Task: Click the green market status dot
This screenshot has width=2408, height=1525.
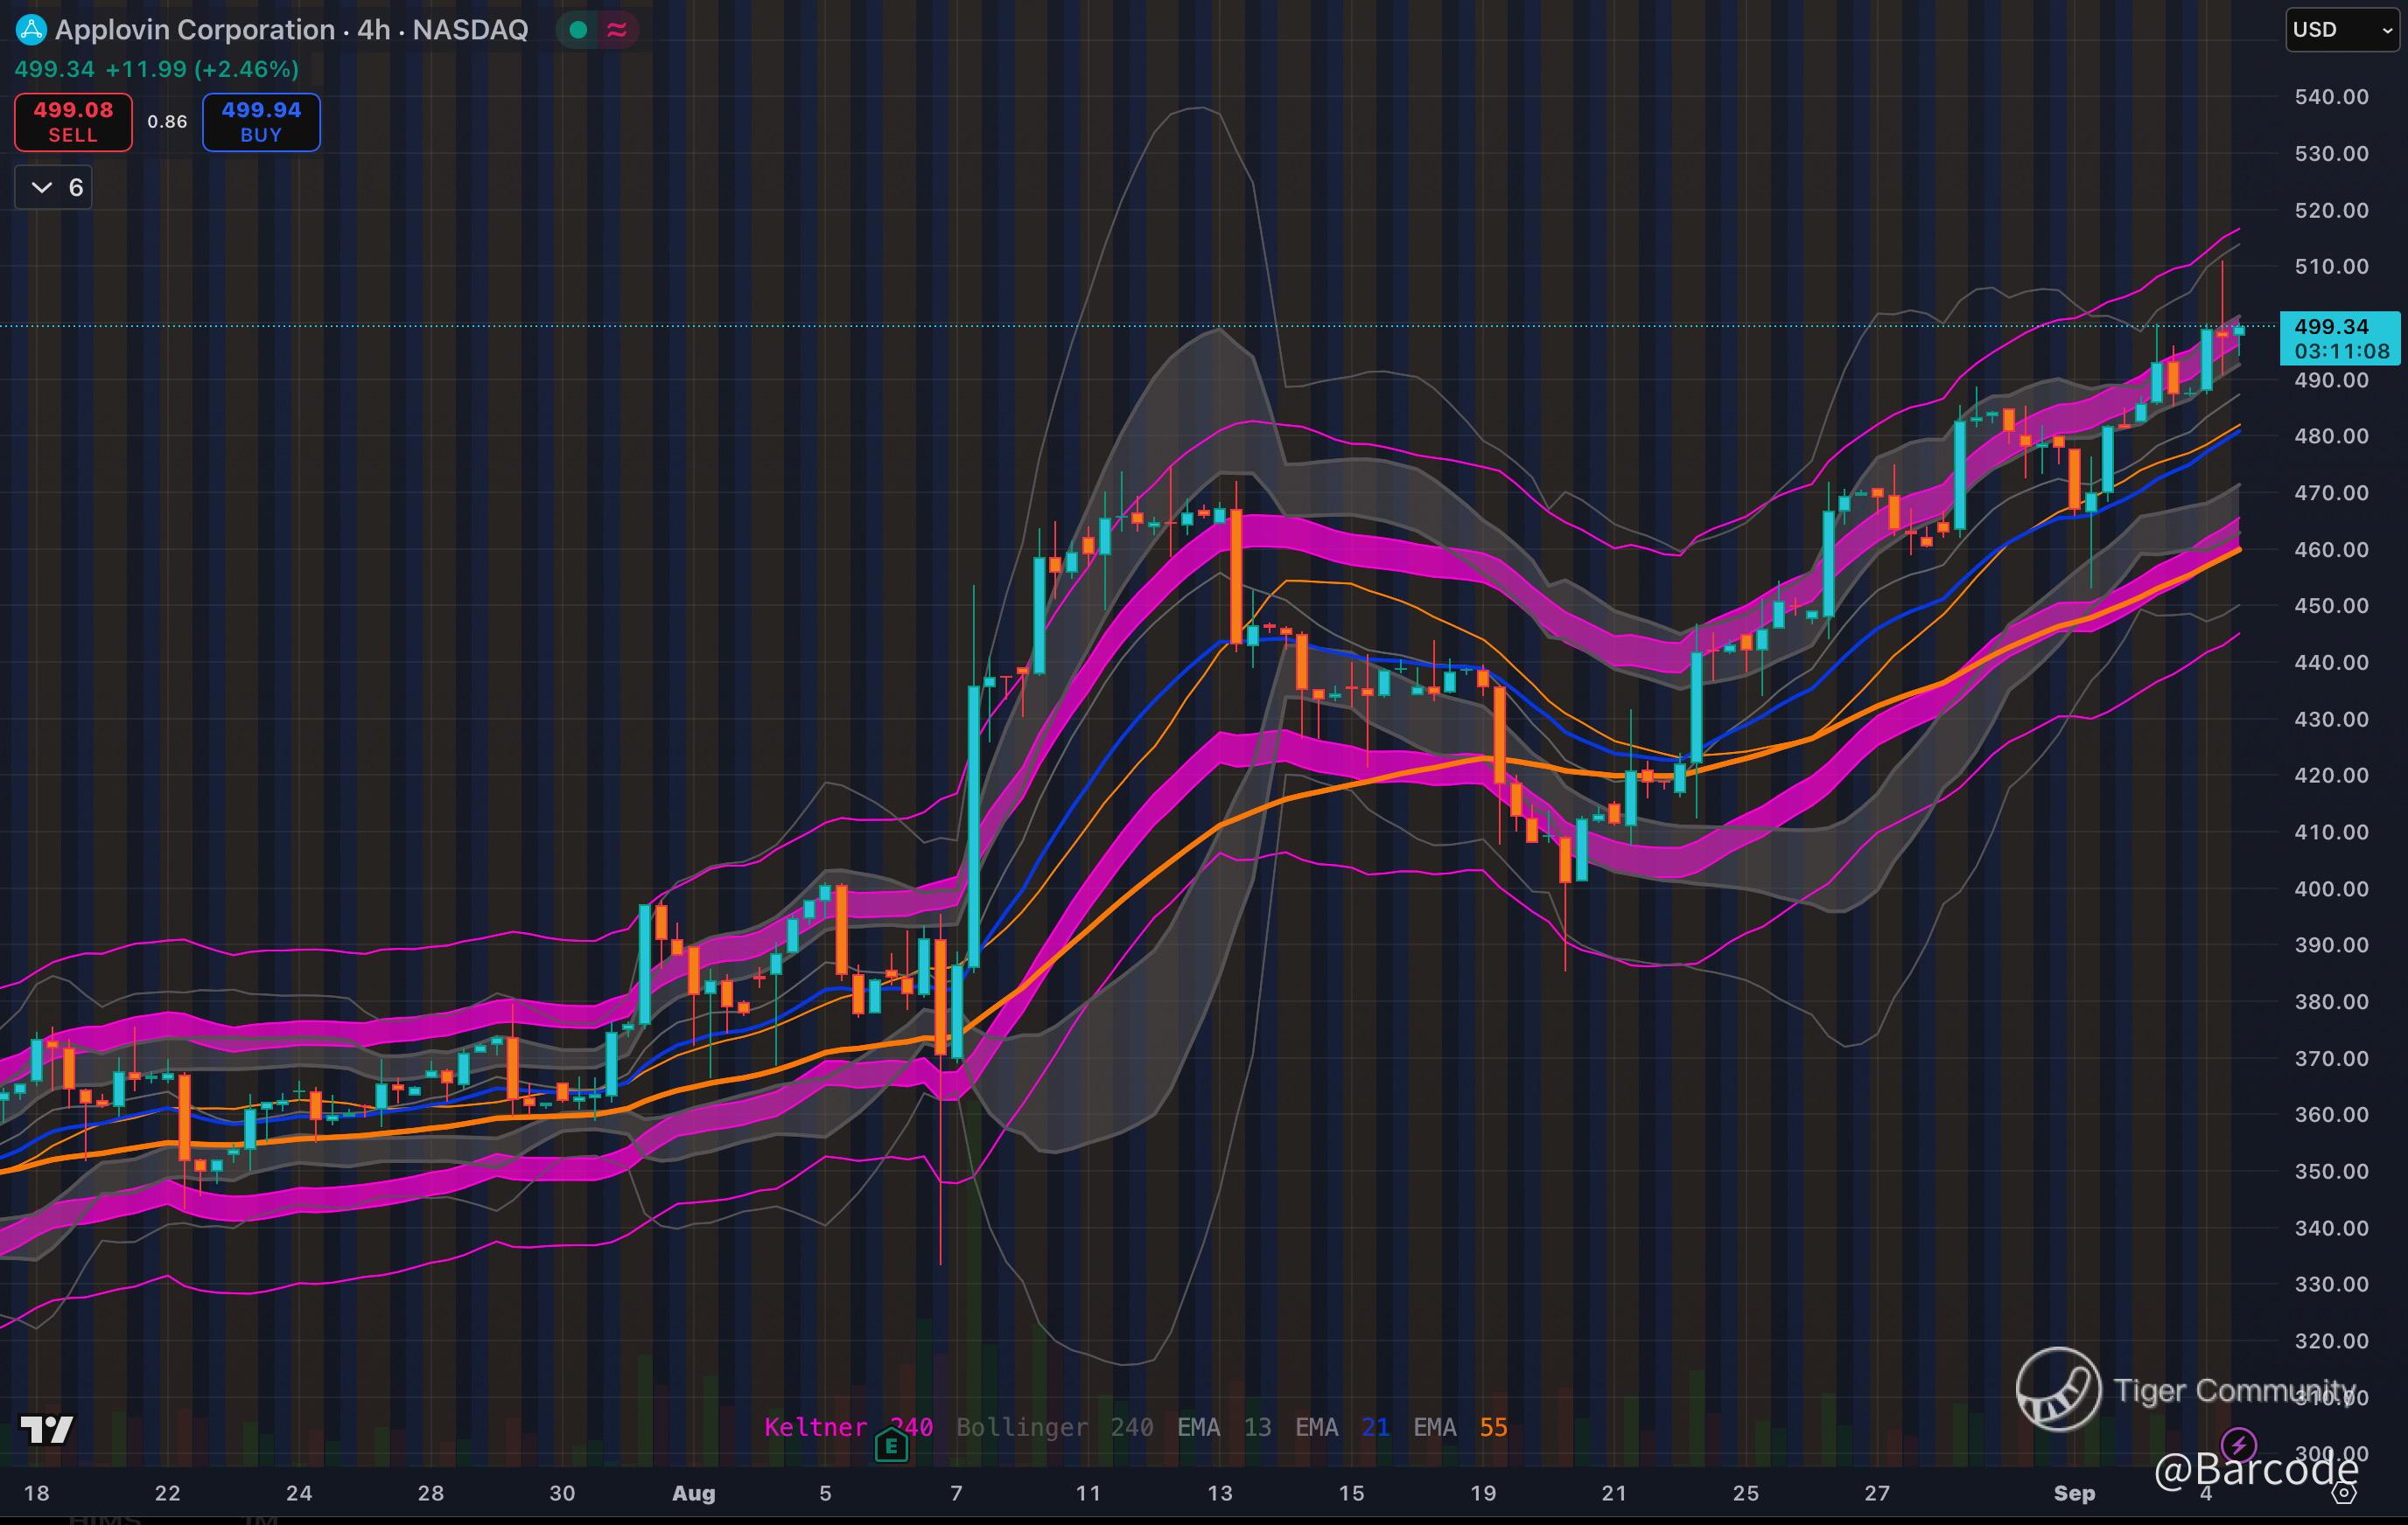Action: tap(578, 30)
